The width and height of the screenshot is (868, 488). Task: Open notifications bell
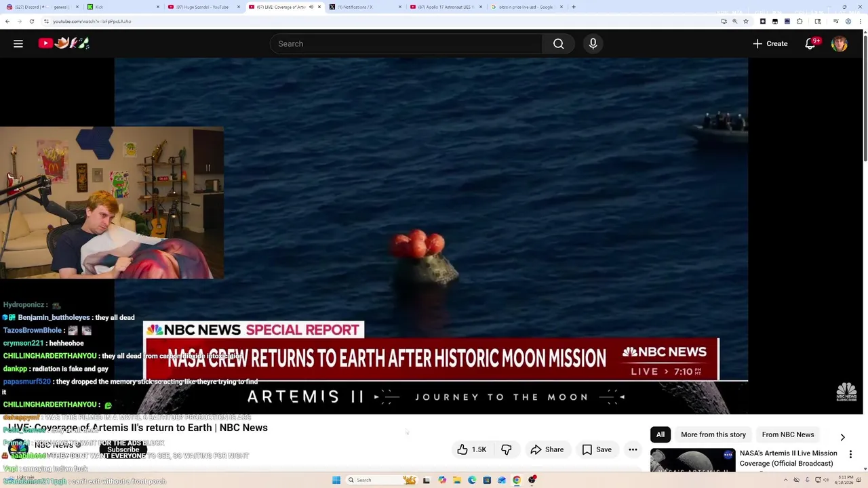click(810, 43)
